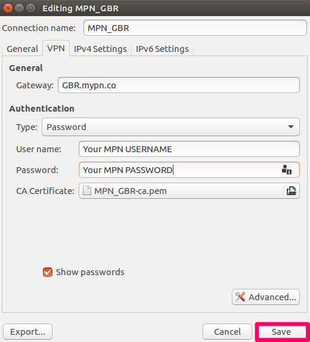
Task: Untick the Show passwords checkbox
Action: pyautogui.click(x=48, y=272)
